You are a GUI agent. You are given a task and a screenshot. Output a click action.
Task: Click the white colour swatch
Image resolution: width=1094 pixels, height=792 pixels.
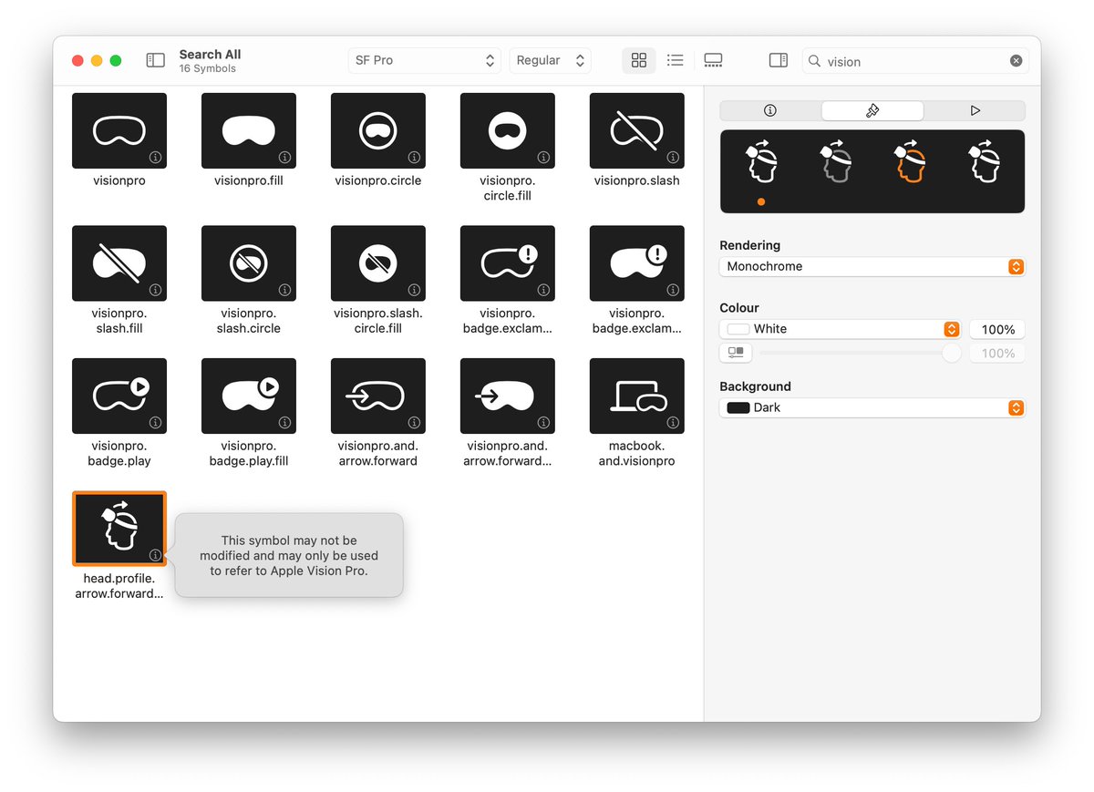coord(738,329)
